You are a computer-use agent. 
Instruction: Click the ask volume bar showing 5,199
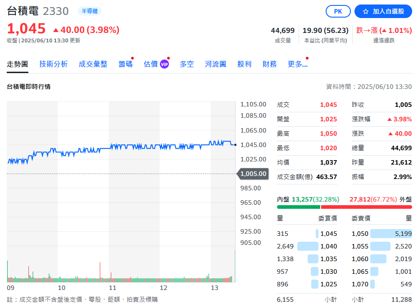(391, 234)
